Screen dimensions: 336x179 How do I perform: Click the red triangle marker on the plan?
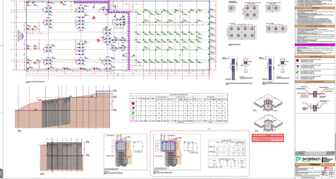[x=98, y=40]
